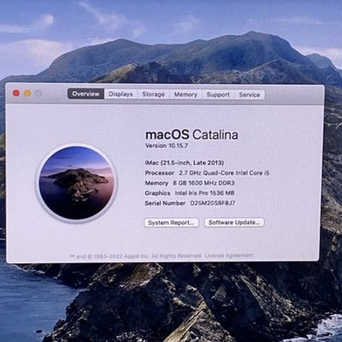Select the Service tab
Screen dimensions: 342x342
tap(249, 94)
